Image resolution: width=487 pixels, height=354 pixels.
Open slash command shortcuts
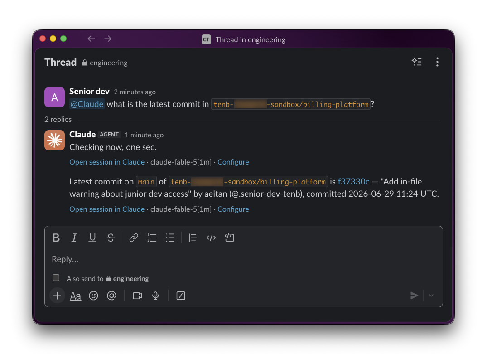coord(181,296)
